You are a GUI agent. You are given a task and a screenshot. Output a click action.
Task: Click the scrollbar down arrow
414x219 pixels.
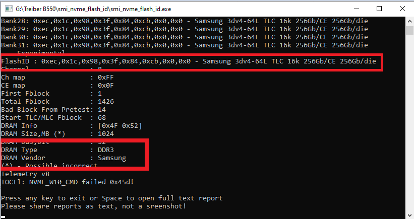pyautogui.click(x=409, y=215)
